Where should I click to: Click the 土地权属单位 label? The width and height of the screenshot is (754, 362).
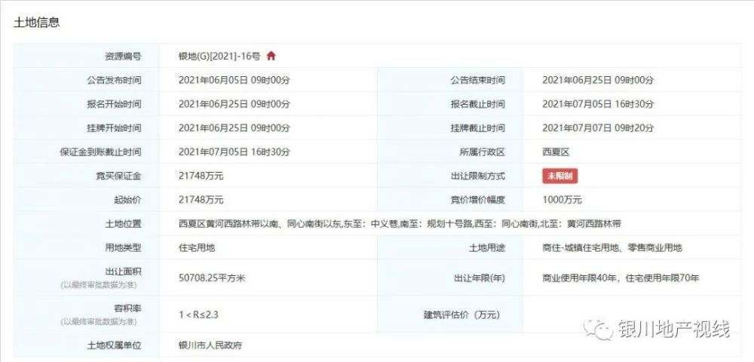pyautogui.click(x=114, y=345)
